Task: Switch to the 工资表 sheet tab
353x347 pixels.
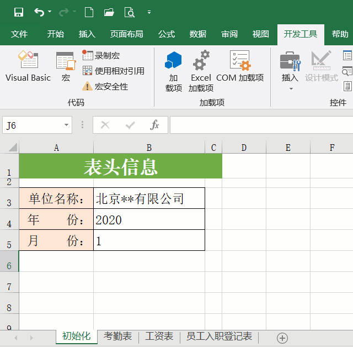Action: point(159,337)
